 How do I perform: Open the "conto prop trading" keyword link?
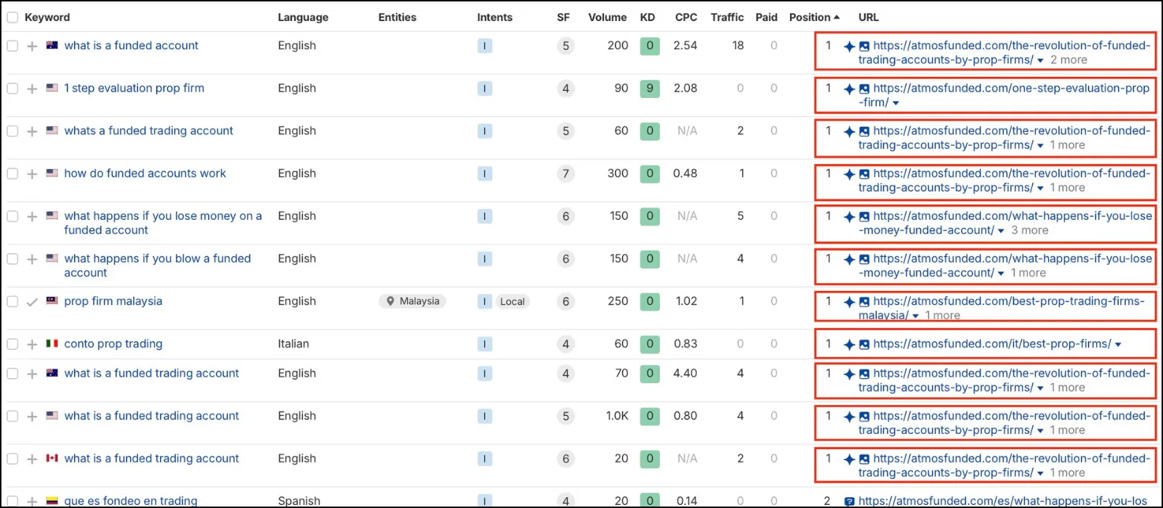pyautogui.click(x=113, y=344)
